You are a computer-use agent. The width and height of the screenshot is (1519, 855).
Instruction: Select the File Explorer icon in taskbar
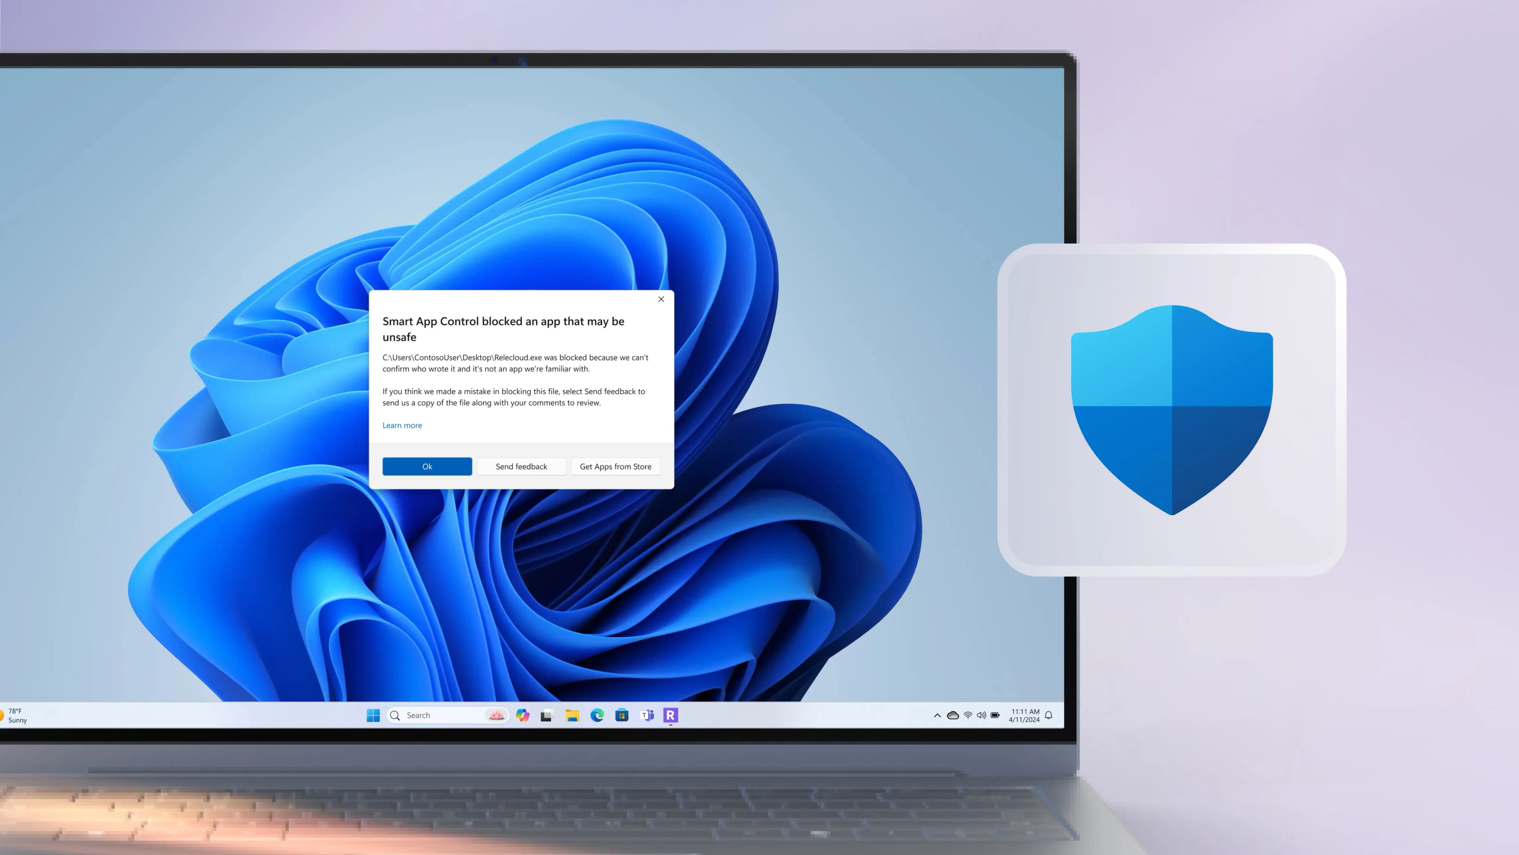[572, 715]
